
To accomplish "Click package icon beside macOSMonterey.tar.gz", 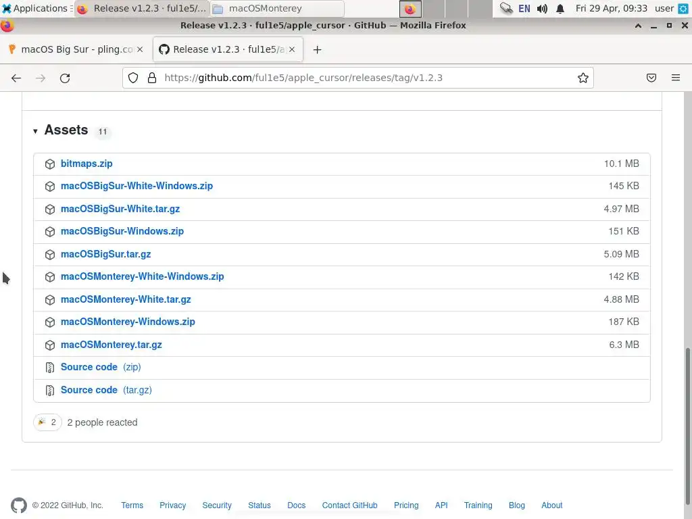I will pos(50,345).
